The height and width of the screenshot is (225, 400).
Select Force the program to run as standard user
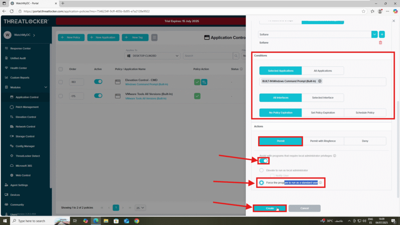(x=261, y=183)
